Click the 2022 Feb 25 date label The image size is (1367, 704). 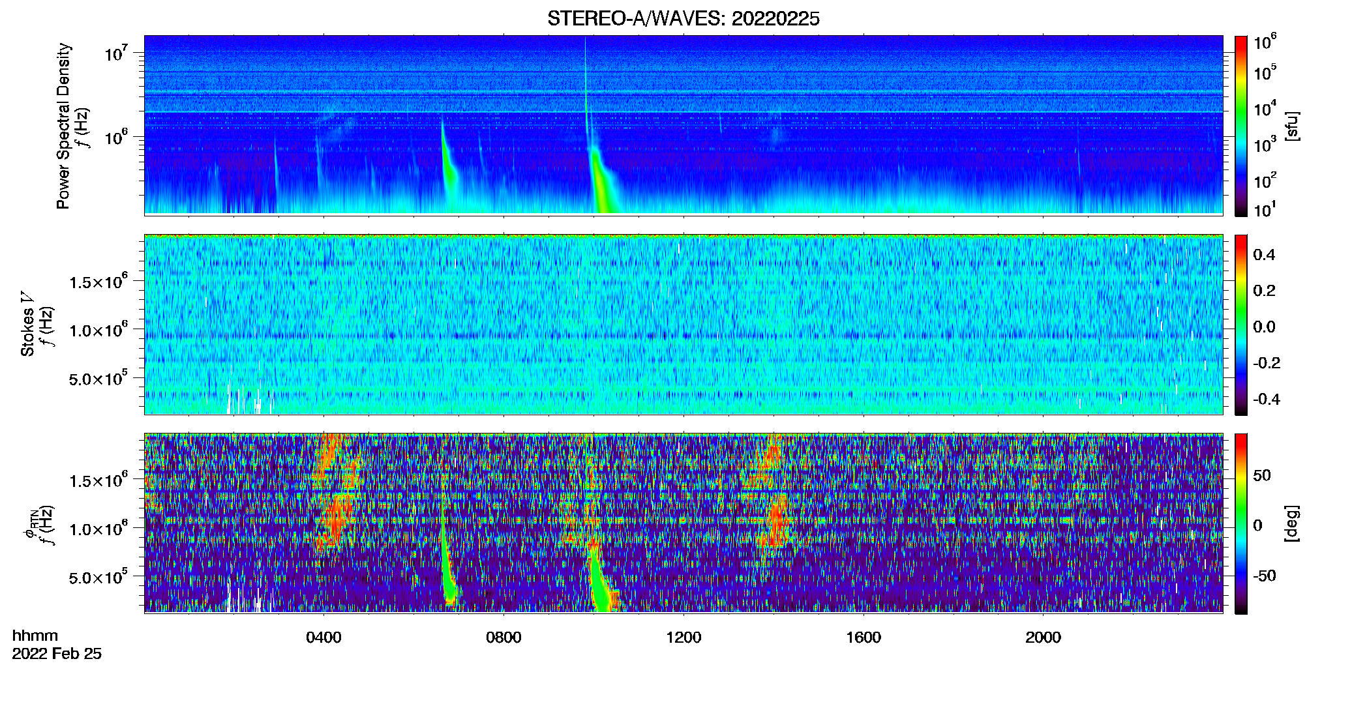click(57, 653)
